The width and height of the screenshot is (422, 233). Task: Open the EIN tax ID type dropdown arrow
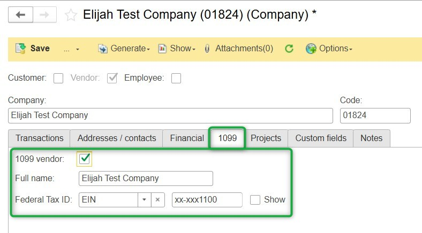(x=144, y=200)
